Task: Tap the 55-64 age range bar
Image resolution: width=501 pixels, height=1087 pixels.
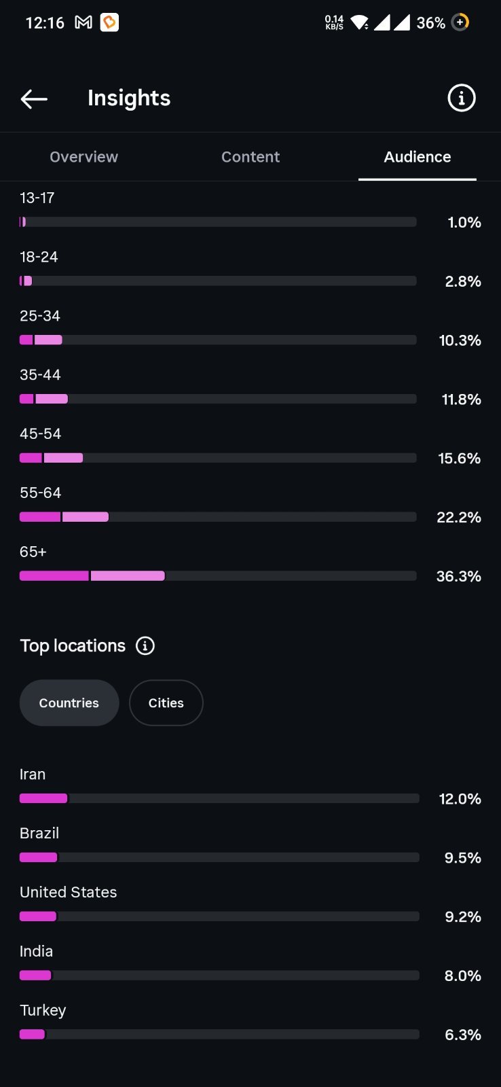Action: (x=218, y=517)
